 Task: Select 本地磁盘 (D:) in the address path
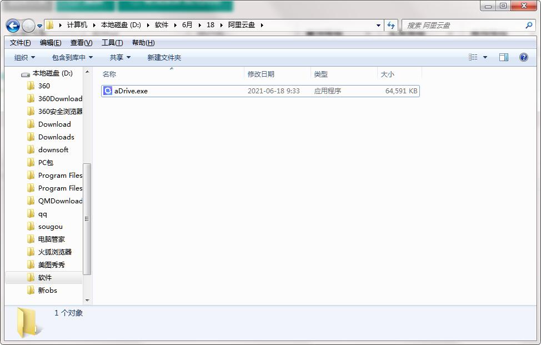click(x=121, y=25)
